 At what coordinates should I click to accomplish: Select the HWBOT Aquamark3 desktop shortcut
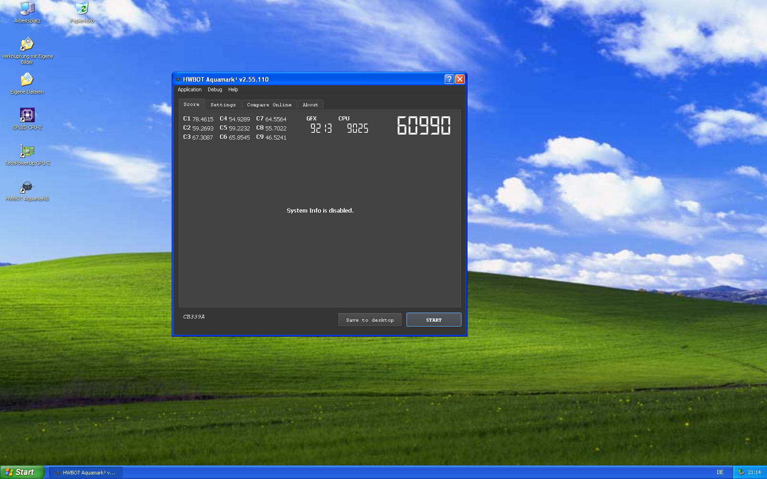(x=27, y=190)
